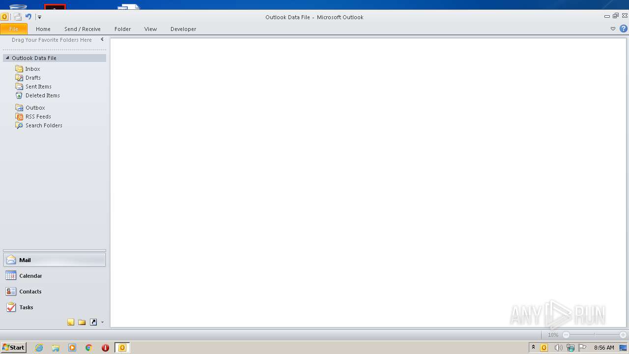Click the zoom out minus button
This screenshot has width=629, height=354.
[x=566, y=335]
